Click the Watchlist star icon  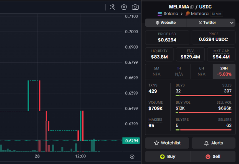click(156, 143)
